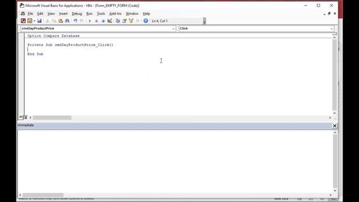
Task: Save the project with the floppy icon
Action: pyautogui.click(x=39, y=21)
